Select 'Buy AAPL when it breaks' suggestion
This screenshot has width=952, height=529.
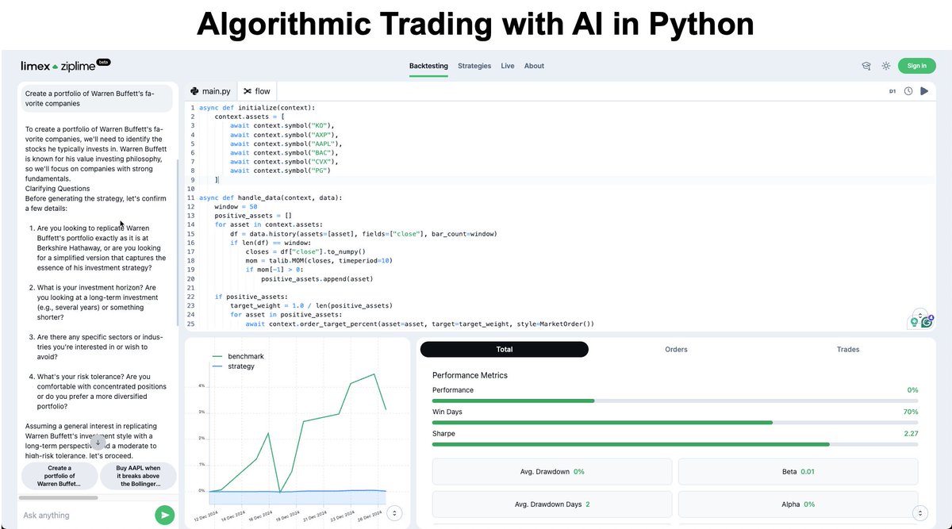coord(139,476)
